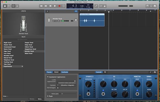Switch to the EQ tab
This screenshot has height=102, width=160.
[105, 72]
